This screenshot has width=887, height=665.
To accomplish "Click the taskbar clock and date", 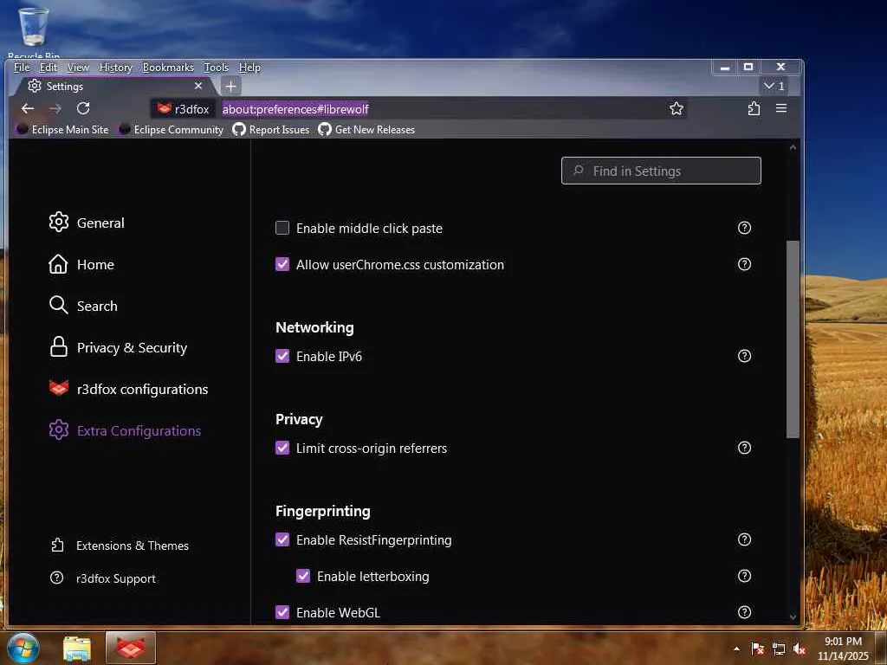I will click(x=843, y=649).
